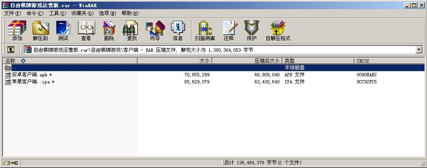The width and height of the screenshot is (427, 168).
Task: Click the WinRAR title bar icon
Action: 5,5
